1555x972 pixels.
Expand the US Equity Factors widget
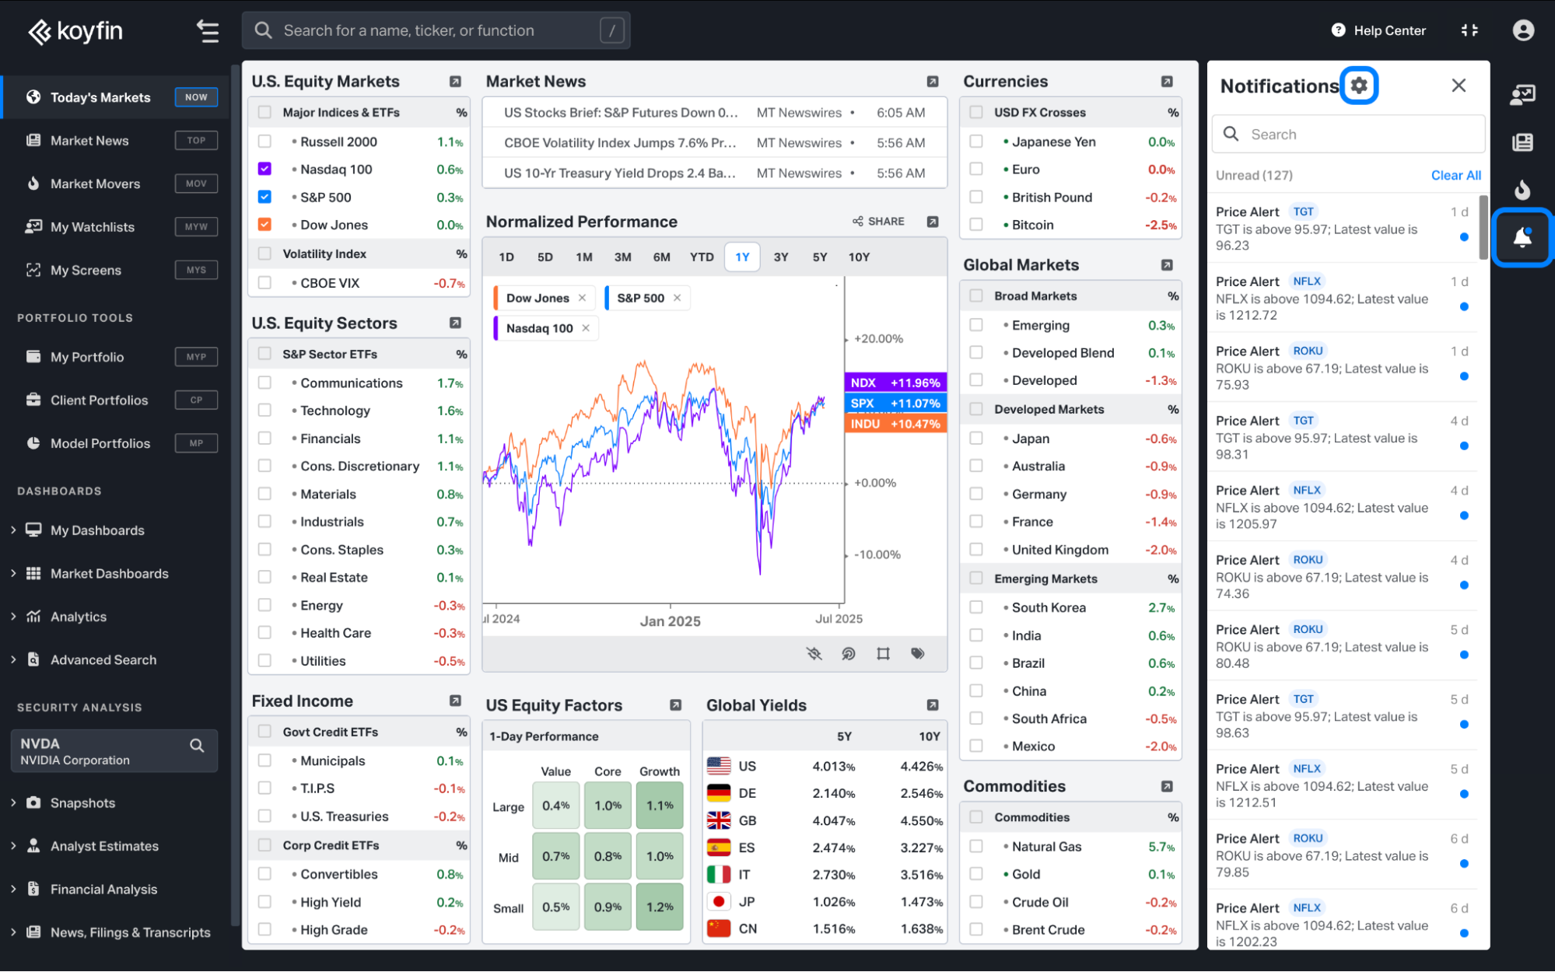pyautogui.click(x=676, y=705)
